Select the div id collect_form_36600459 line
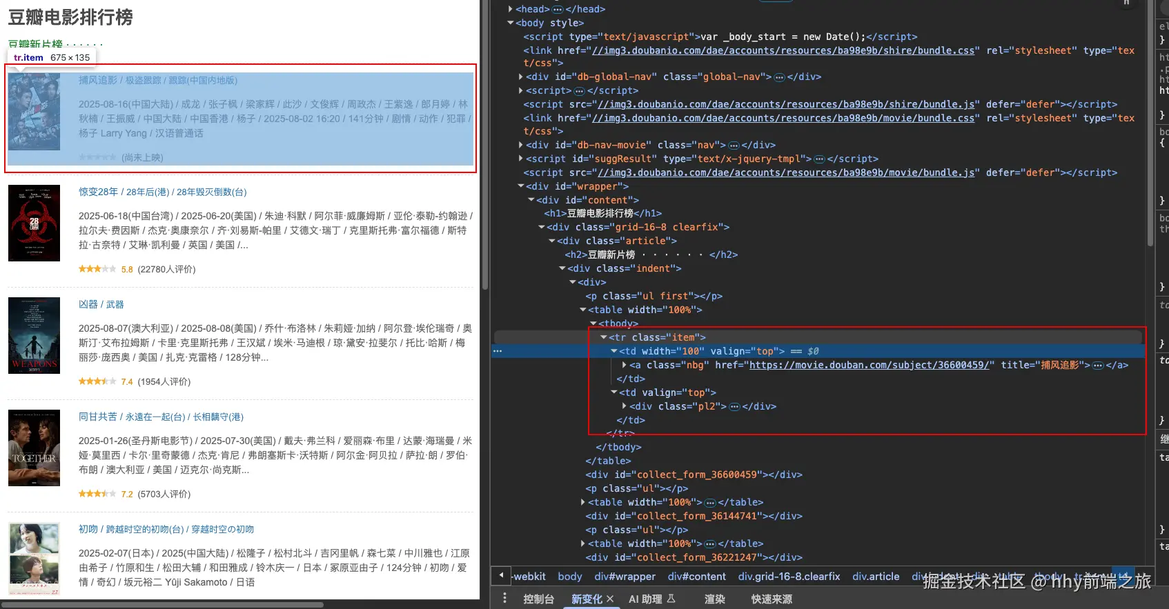 click(694, 475)
